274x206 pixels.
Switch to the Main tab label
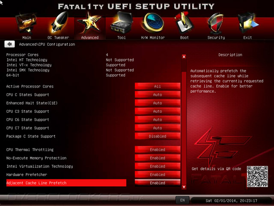(27, 37)
